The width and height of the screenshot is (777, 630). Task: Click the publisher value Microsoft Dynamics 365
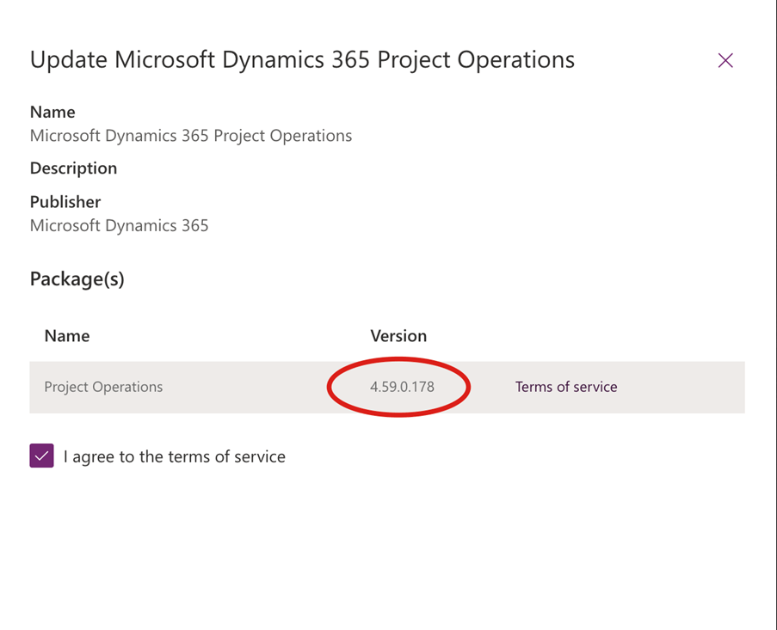[x=119, y=225]
